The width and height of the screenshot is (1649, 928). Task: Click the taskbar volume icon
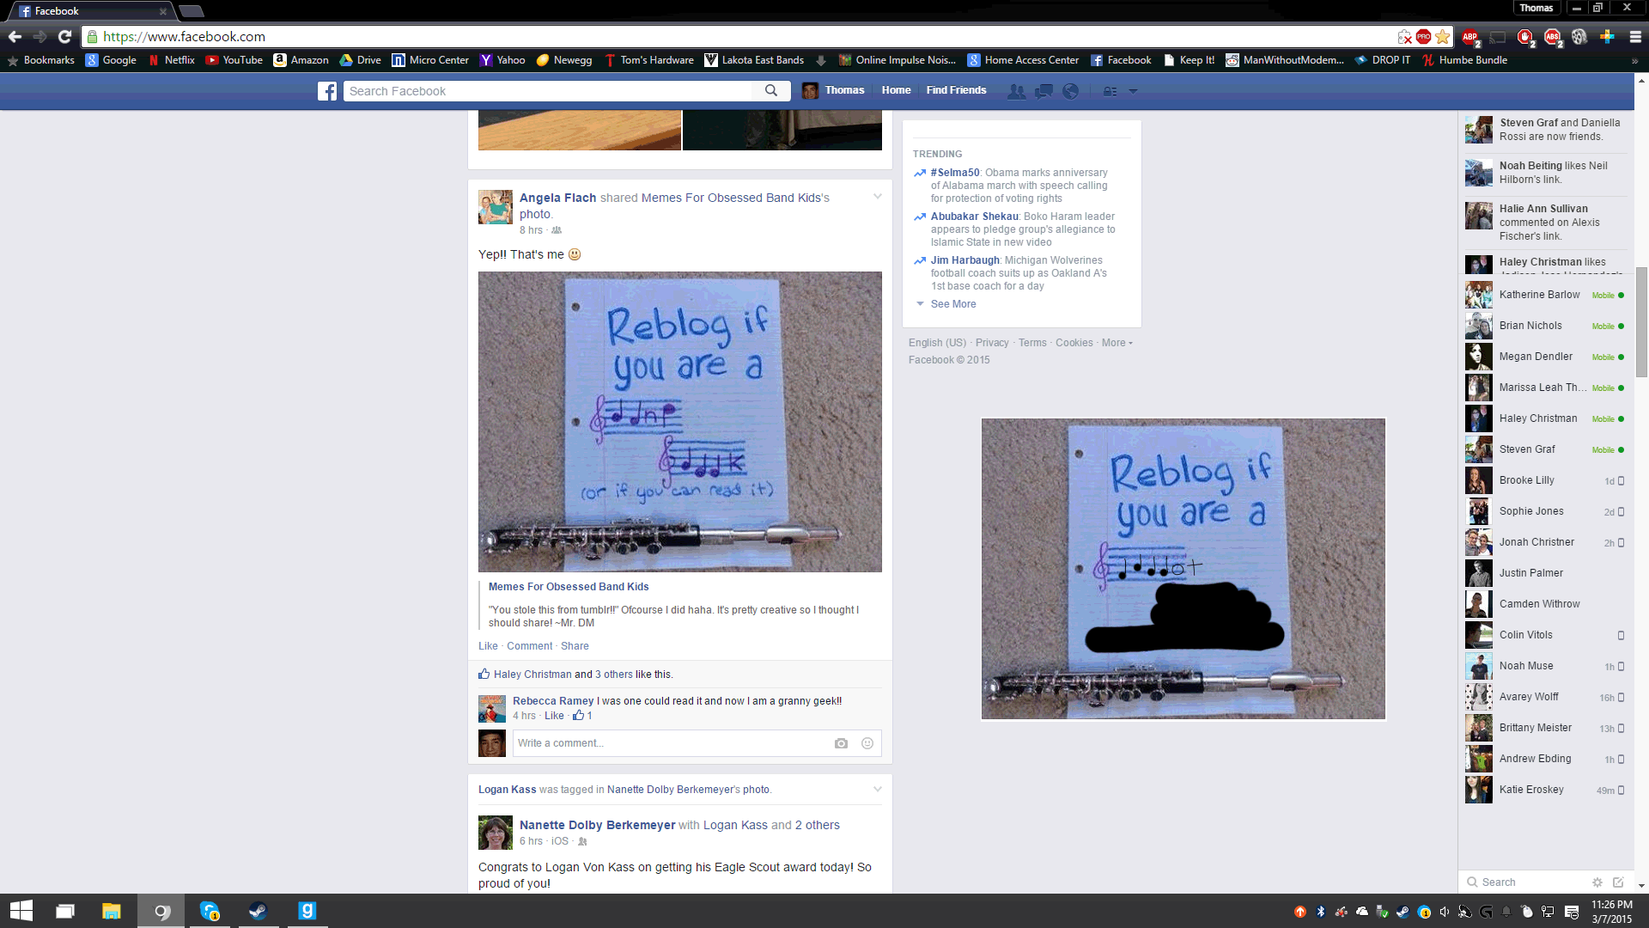click(x=1445, y=912)
